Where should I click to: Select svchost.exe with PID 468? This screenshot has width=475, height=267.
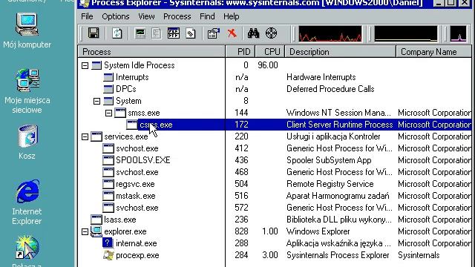click(x=137, y=172)
